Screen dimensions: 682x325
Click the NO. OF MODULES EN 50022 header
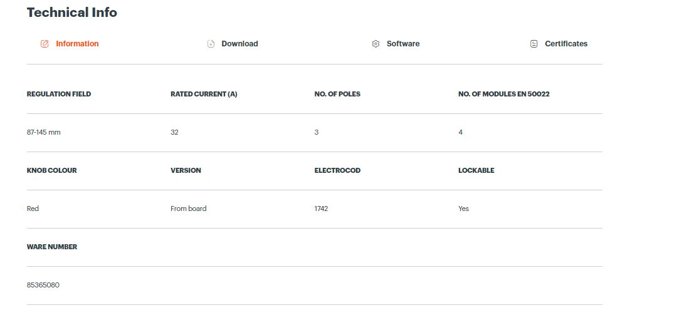(x=504, y=94)
